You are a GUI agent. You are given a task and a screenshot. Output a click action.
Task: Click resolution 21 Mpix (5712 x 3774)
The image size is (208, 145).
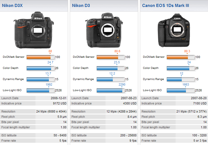pos(192,111)
